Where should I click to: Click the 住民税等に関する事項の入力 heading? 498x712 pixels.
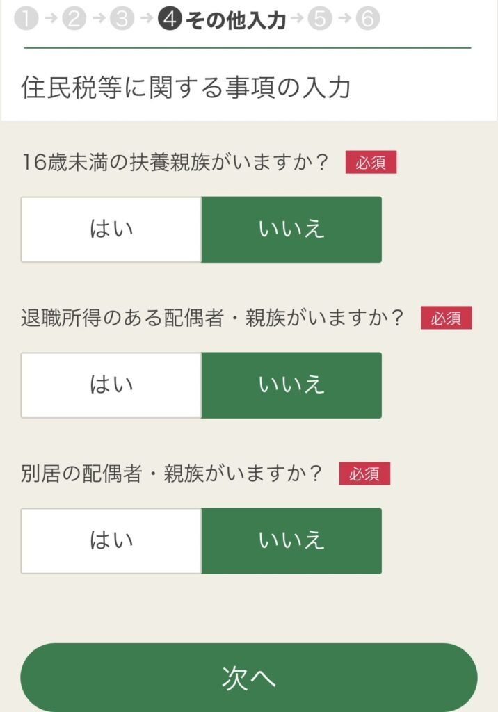(x=186, y=88)
